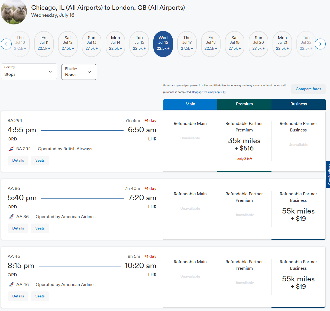The width and height of the screenshot is (330, 311).
Task: Click the American Airlines logo for AA 86
Action: pos(11,217)
